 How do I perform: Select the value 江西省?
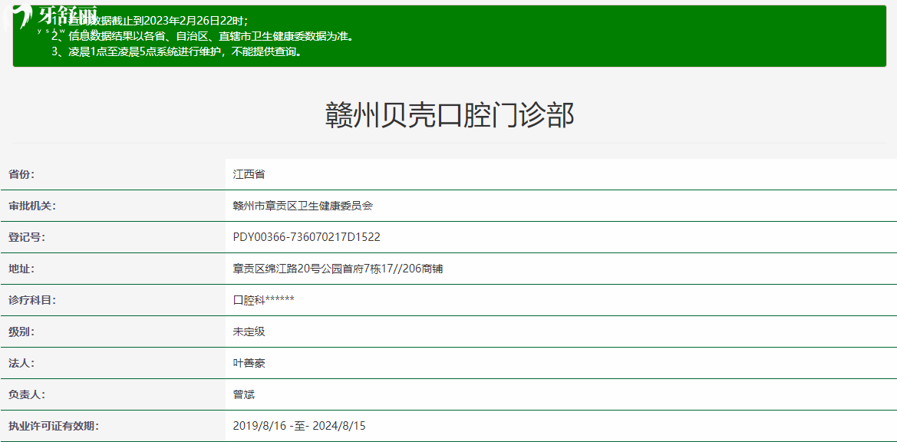[x=249, y=174]
